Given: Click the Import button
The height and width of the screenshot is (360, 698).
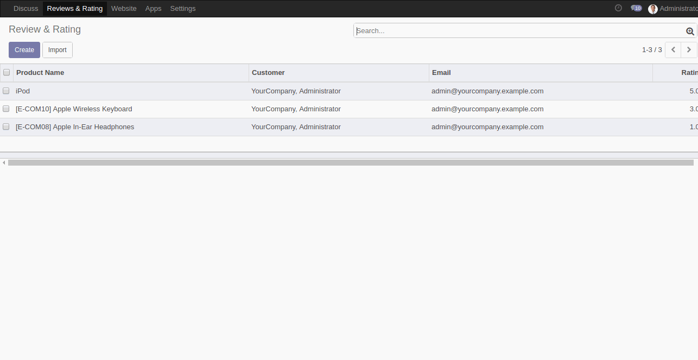Looking at the screenshot, I should pos(58,50).
